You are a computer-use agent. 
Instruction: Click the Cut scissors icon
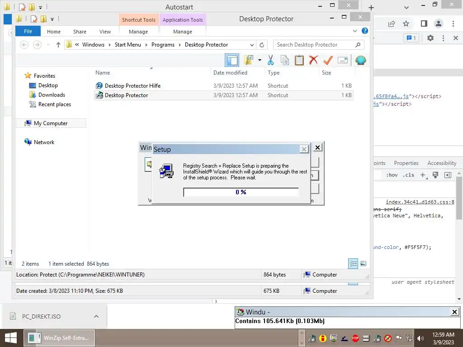click(x=270, y=60)
